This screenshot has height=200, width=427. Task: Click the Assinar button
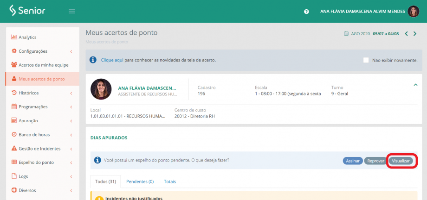tap(353, 161)
